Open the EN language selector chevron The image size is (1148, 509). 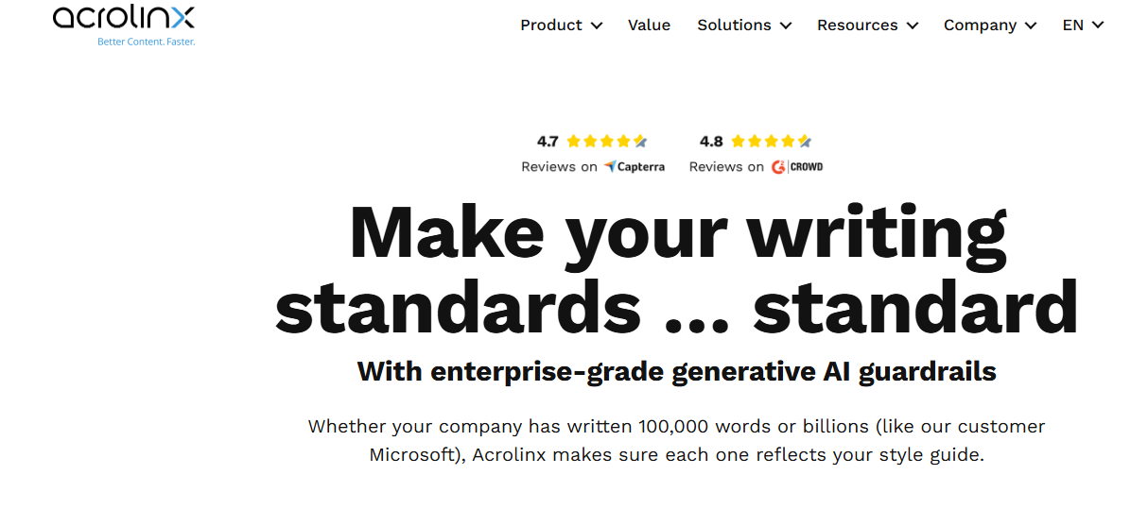pyautogui.click(x=1098, y=25)
